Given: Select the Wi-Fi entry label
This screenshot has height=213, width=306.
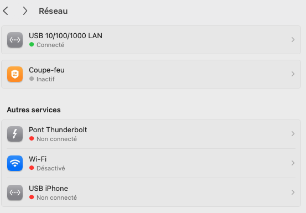Looking at the screenshot, I should (38, 159).
